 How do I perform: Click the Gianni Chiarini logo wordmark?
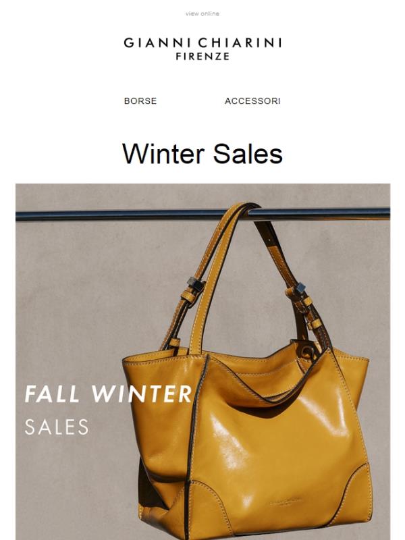pyautogui.click(x=202, y=43)
